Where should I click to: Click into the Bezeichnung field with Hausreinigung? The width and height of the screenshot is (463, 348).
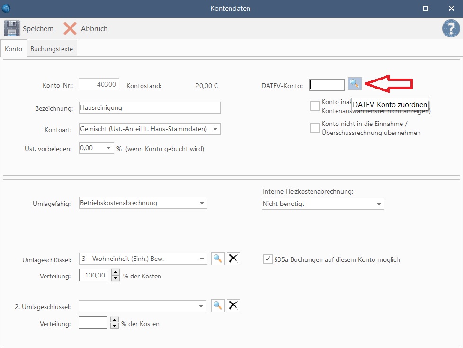149,108
